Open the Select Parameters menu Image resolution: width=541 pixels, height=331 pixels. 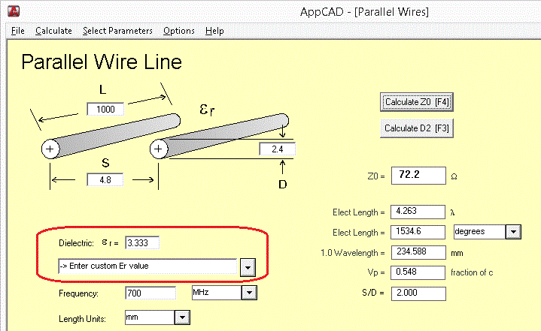point(117,31)
